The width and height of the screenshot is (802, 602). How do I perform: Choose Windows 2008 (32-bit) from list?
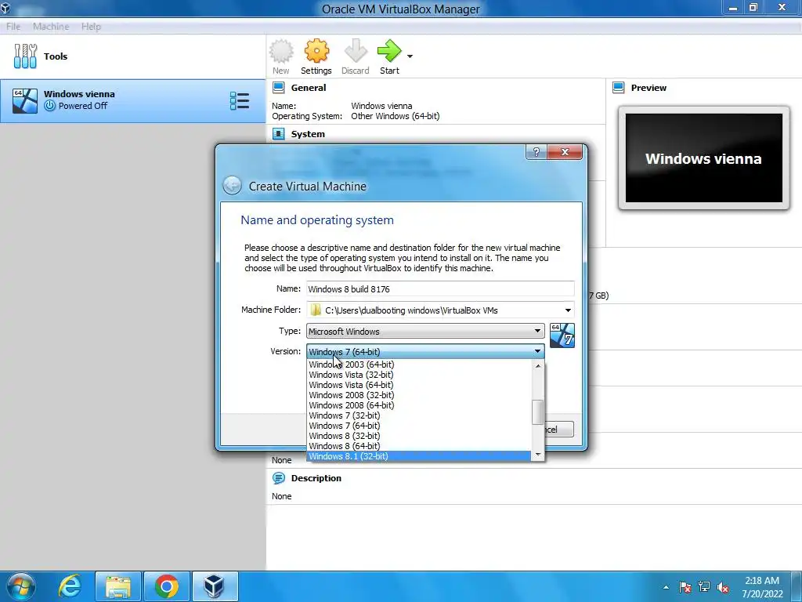[x=418, y=395]
